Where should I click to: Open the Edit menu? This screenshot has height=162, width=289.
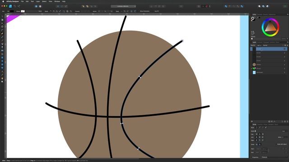(x=27, y=1)
